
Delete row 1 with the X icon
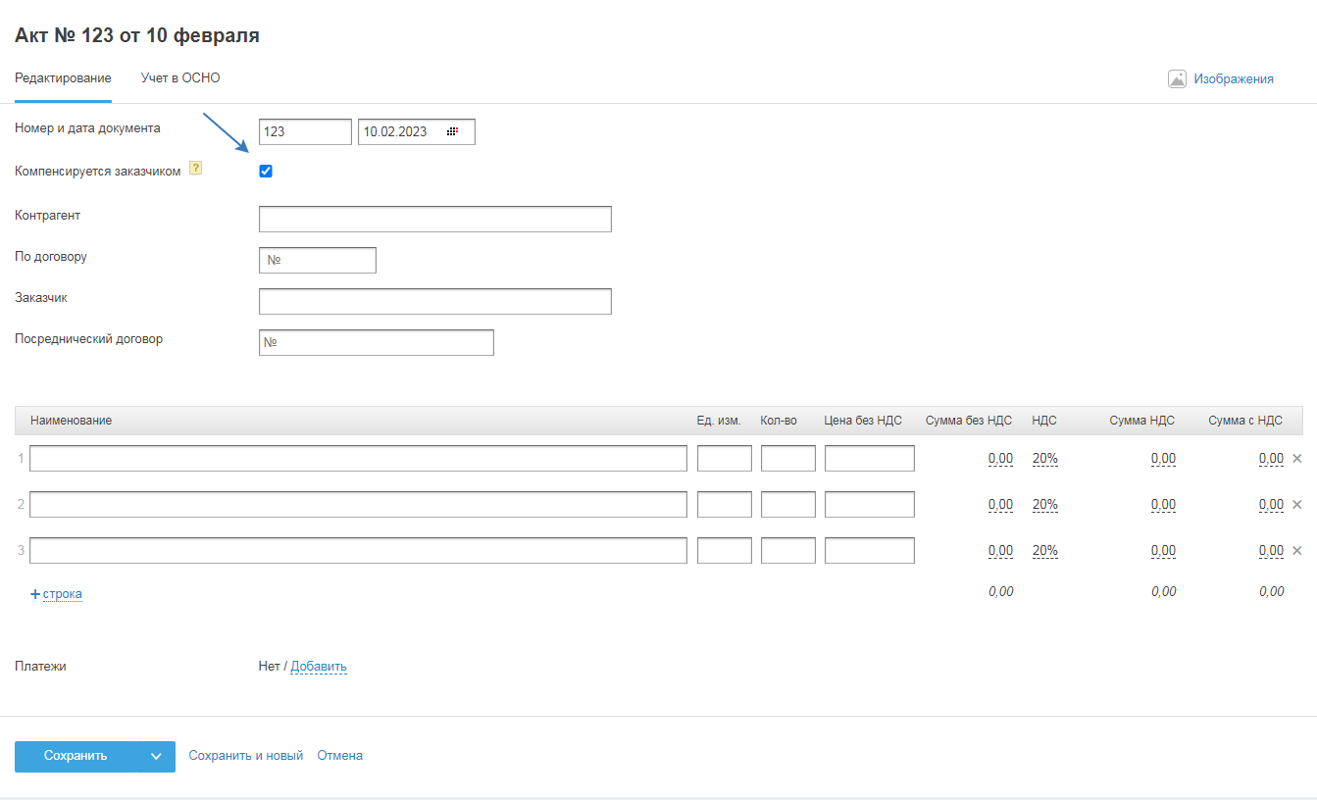click(x=1296, y=458)
